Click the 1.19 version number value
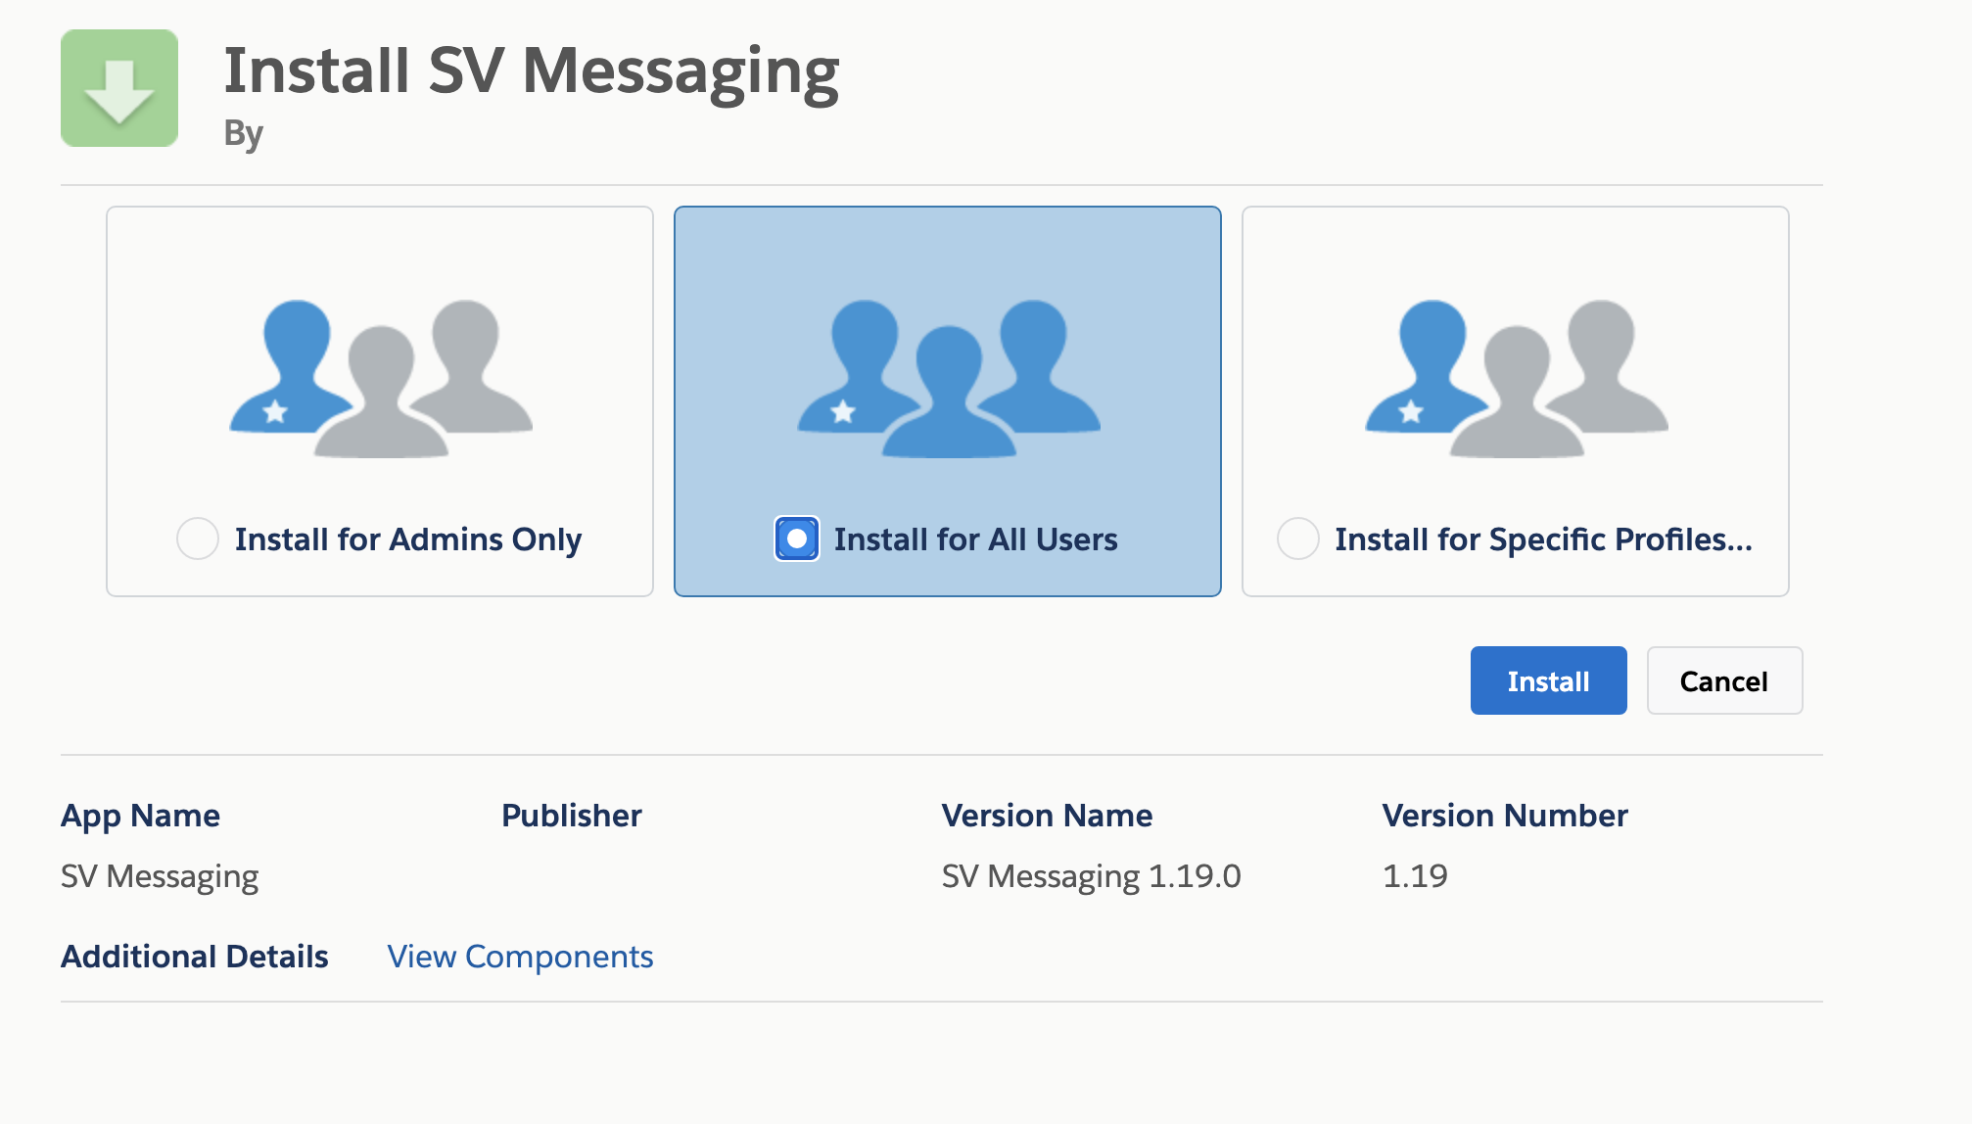 point(1415,876)
